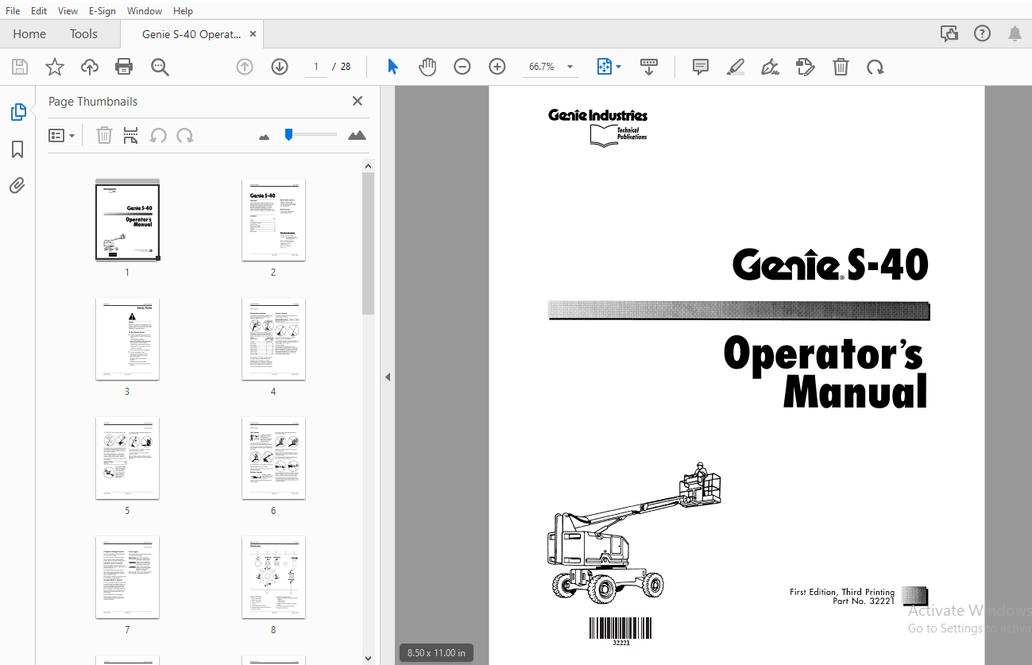The width and height of the screenshot is (1032, 665).
Task: Click the cloud upload icon
Action: [90, 67]
